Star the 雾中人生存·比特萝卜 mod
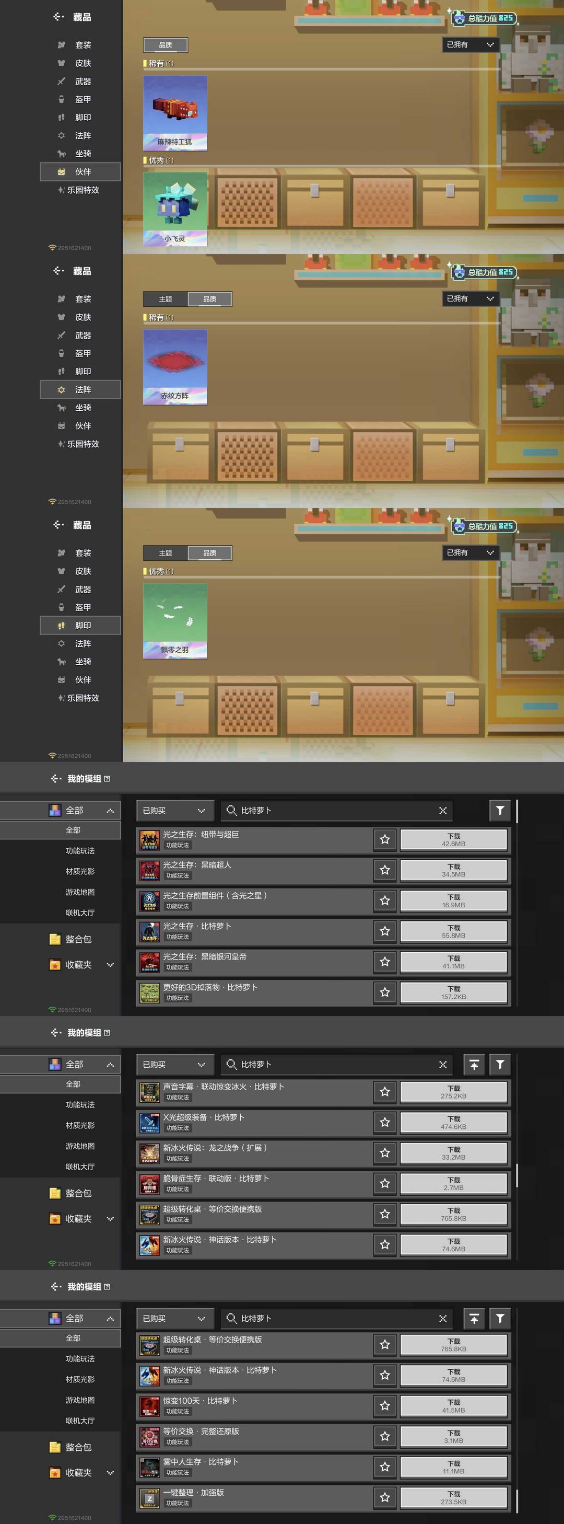The image size is (564, 1524). pos(385,1467)
